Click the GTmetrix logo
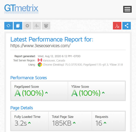136x132 pixels. coord(21,9)
